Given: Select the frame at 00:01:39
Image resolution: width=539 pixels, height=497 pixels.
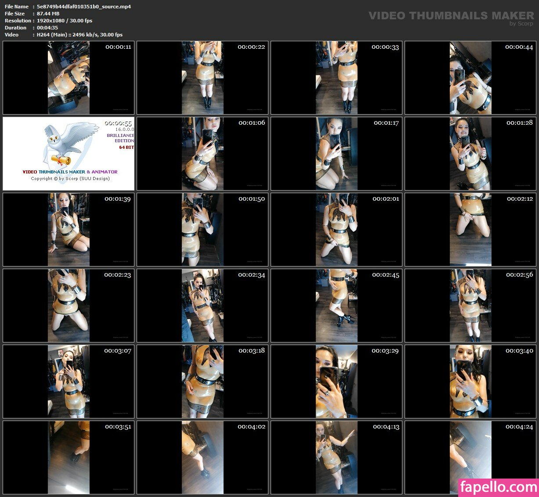Looking at the screenshot, I should (x=69, y=230).
